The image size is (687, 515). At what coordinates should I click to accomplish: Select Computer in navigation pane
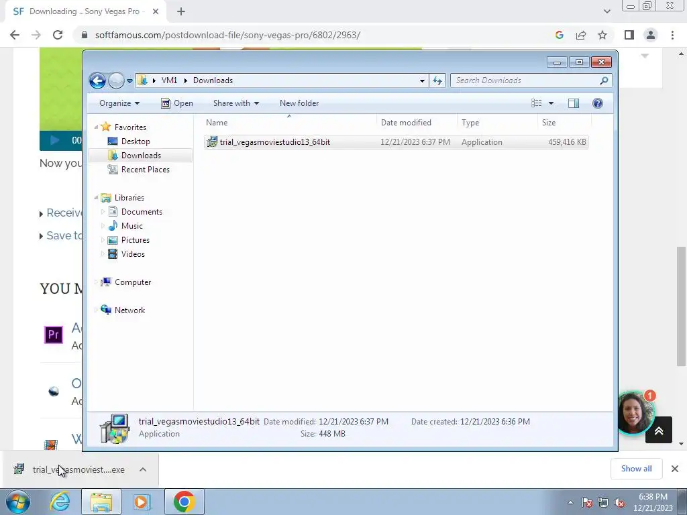[132, 282]
